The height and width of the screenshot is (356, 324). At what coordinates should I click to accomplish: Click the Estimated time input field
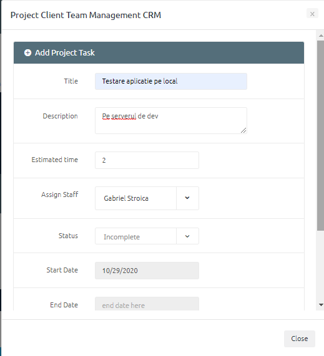(x=147, y=160)
